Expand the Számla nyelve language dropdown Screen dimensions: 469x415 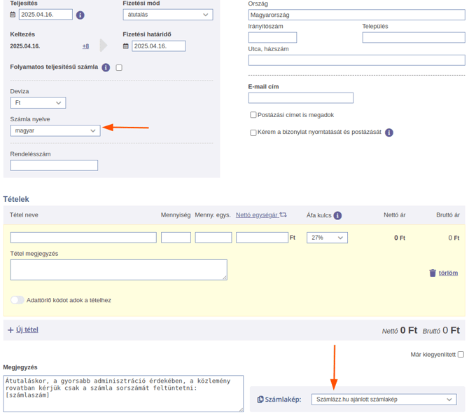pos(55,130)
